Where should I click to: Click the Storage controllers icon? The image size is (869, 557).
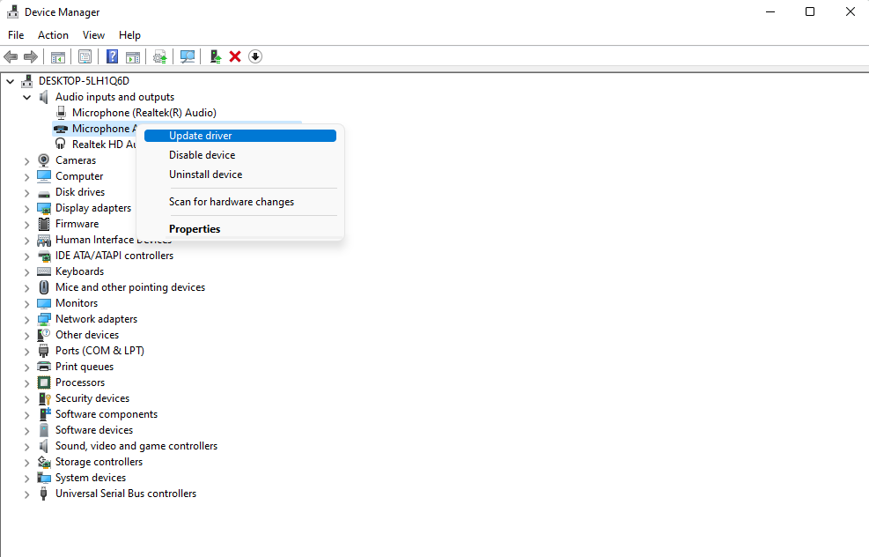[44, 462]
